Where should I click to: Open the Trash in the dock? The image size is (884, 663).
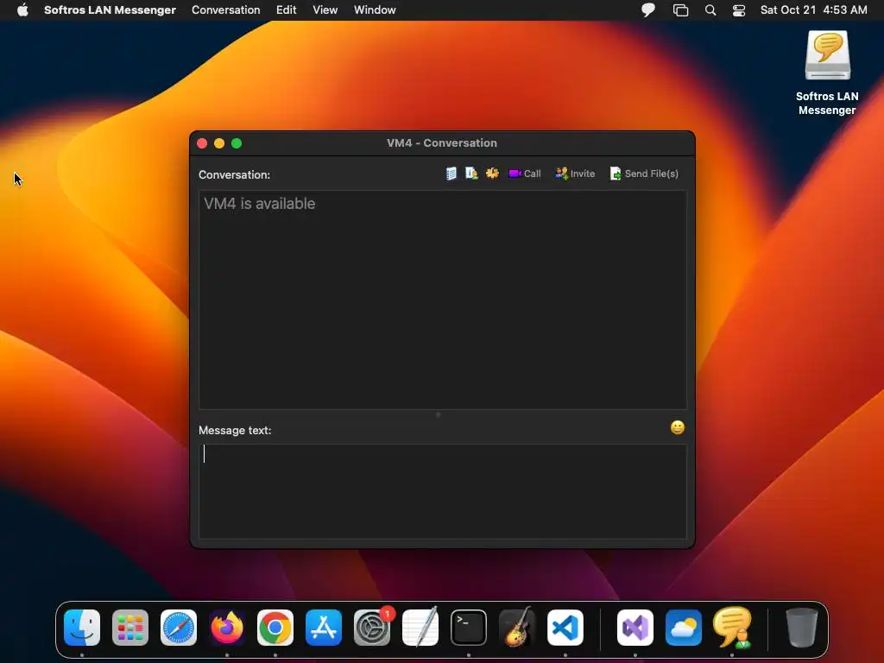point(802,628)
